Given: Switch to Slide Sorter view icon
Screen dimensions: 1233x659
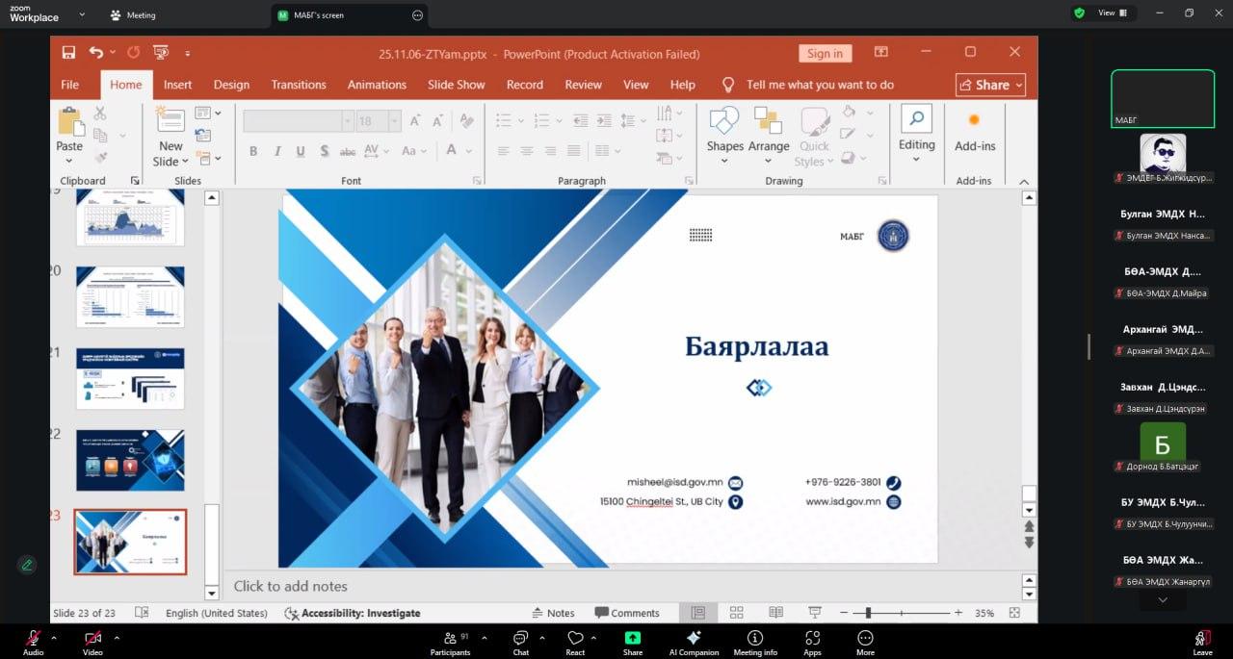Looking at the screenshot, I should [737, 613].
